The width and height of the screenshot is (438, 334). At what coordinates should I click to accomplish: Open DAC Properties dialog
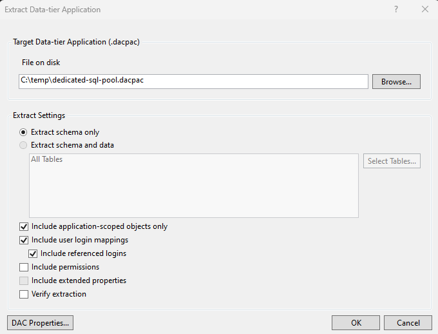[x=40, y=323]
